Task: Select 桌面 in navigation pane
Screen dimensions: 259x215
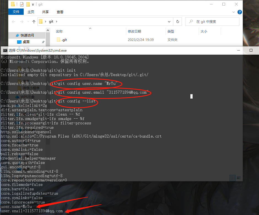Action: (26, 42)
